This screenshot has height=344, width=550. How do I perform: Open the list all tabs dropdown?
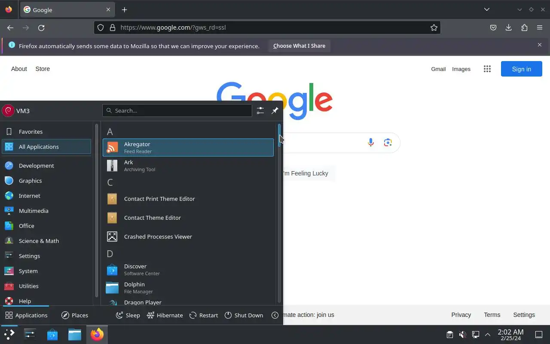(x=487, y=9)
